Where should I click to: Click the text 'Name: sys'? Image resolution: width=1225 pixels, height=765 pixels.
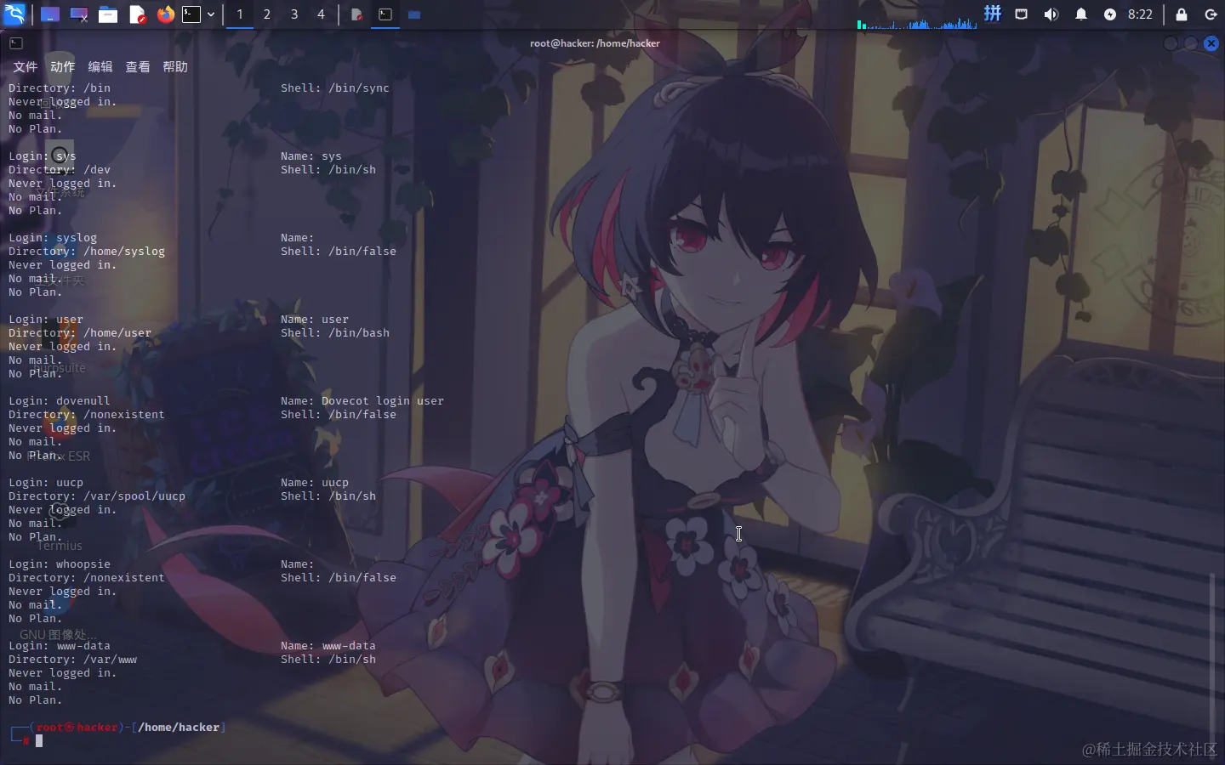[311, 156]
